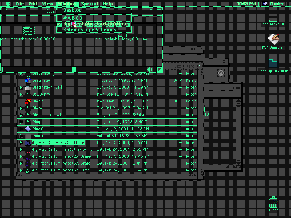Click the 88 K size of Diabla
The width and height of the screenshot is (291, 218).
178,101
